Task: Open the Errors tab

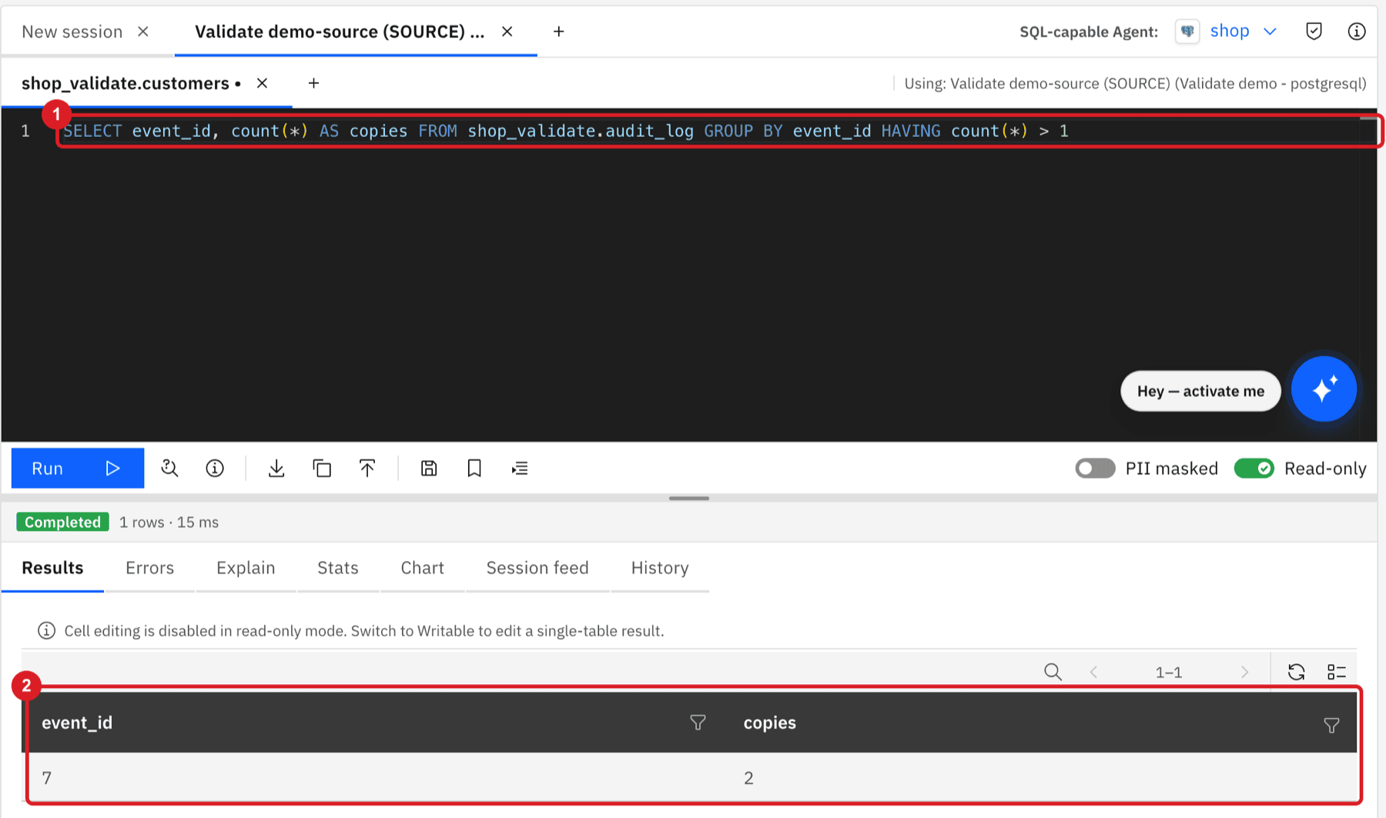Action: [x=149, y=568]
